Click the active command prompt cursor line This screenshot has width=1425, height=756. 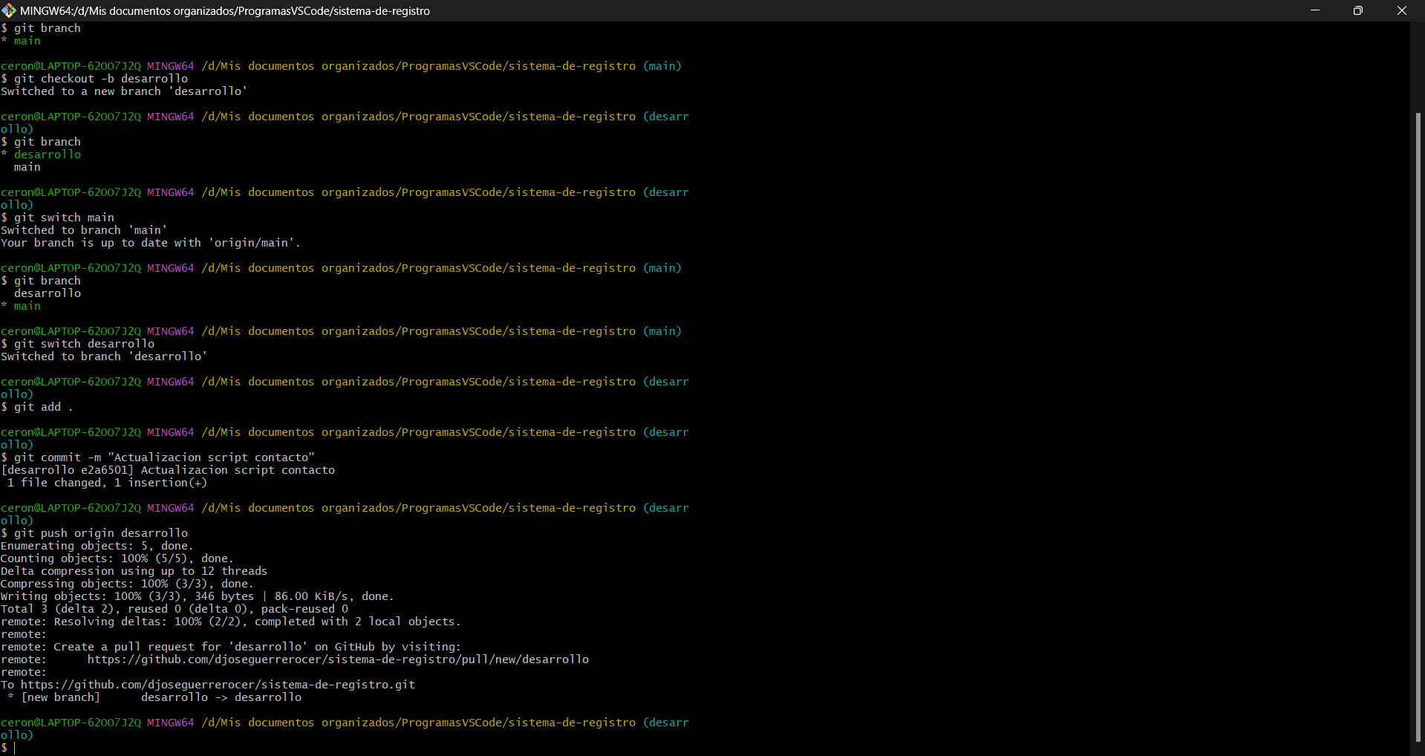[9, 748]
